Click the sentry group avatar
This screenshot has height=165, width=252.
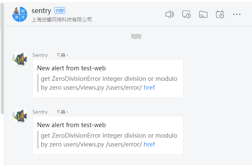20,14
